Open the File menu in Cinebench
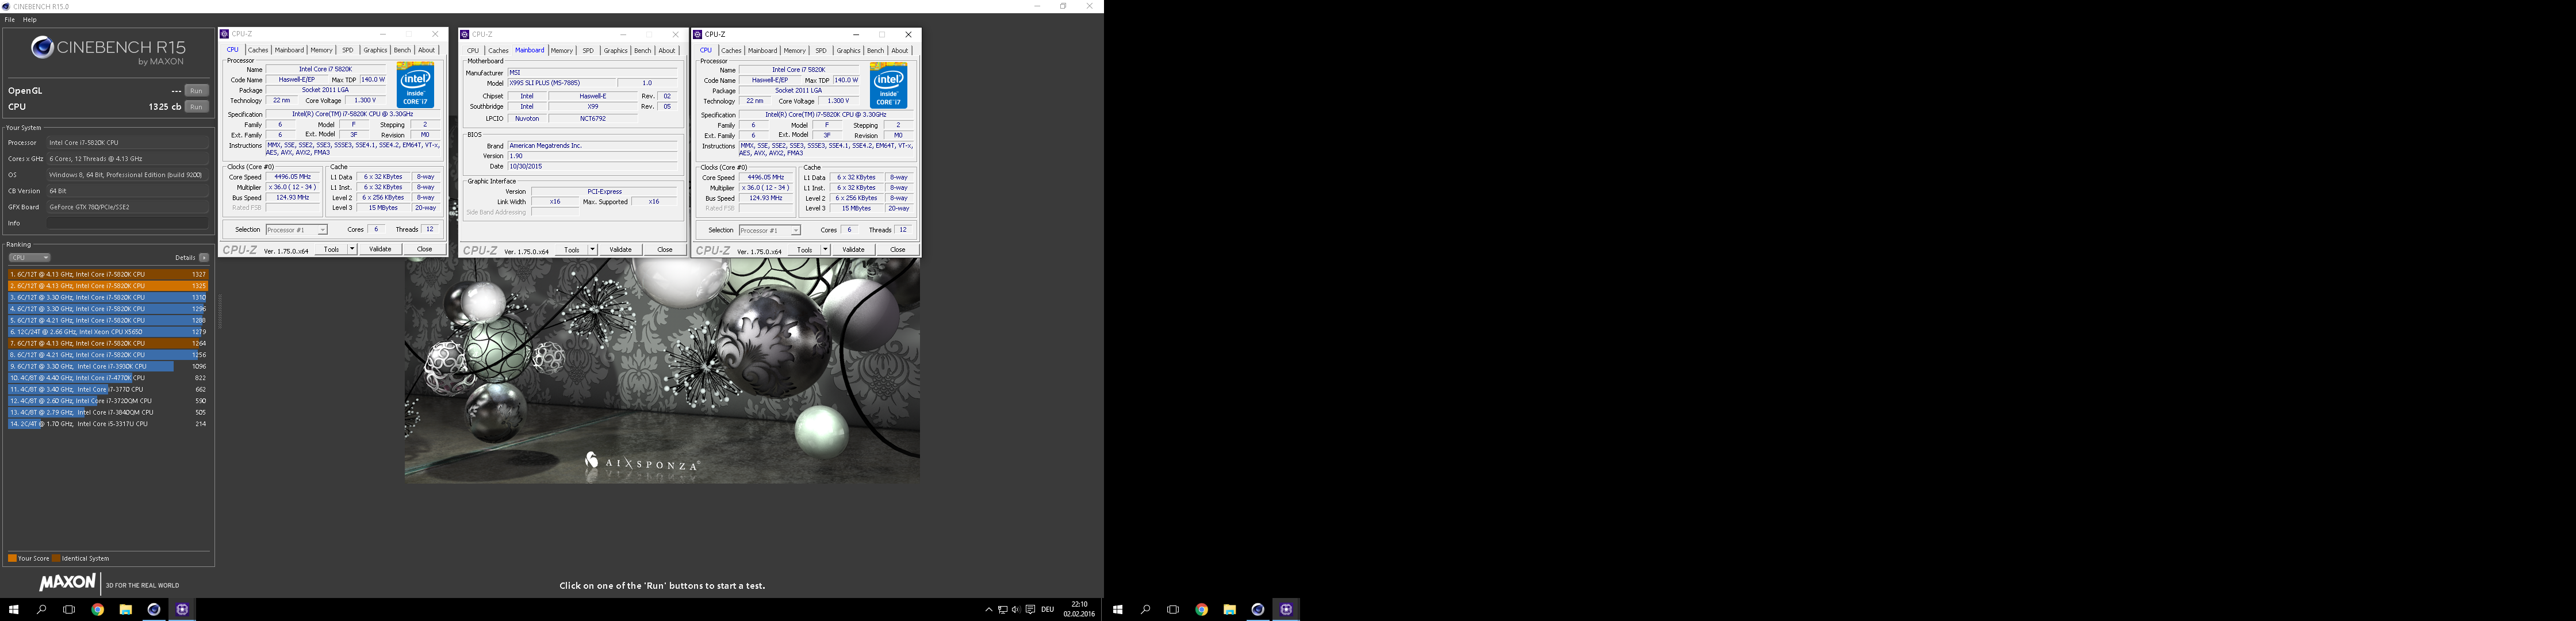 pyautogui.click(x=9, y=20)
